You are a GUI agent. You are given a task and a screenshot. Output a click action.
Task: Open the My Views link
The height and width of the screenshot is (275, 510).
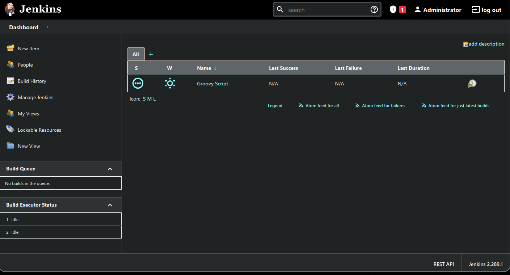28,114
